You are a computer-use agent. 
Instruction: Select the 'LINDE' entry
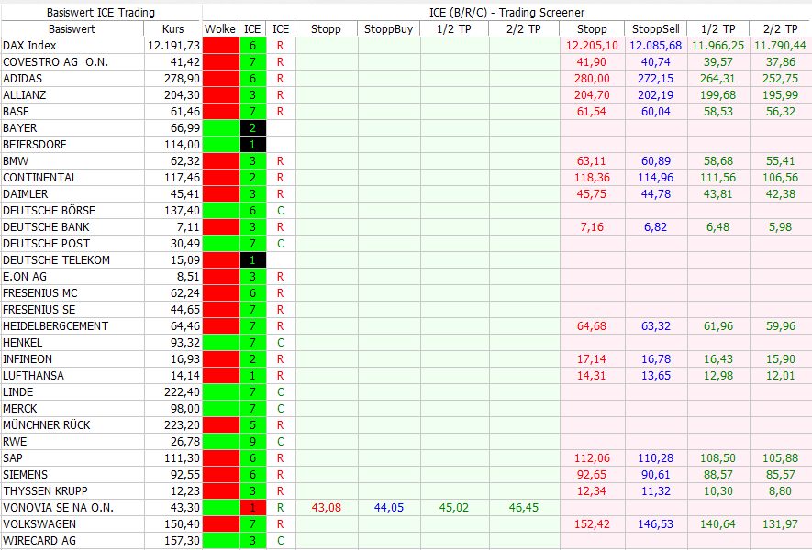tap(17, 392)
